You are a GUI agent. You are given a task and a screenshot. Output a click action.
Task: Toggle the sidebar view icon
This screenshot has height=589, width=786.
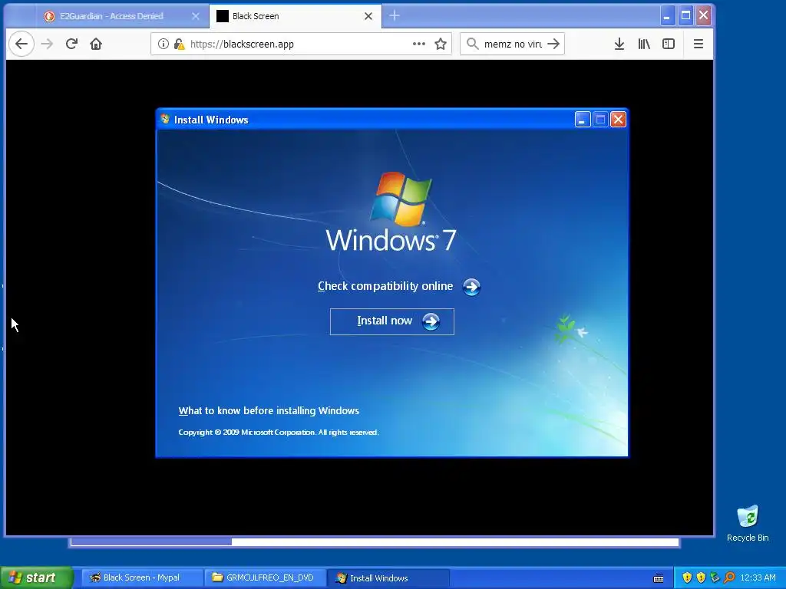click(669, 44)
